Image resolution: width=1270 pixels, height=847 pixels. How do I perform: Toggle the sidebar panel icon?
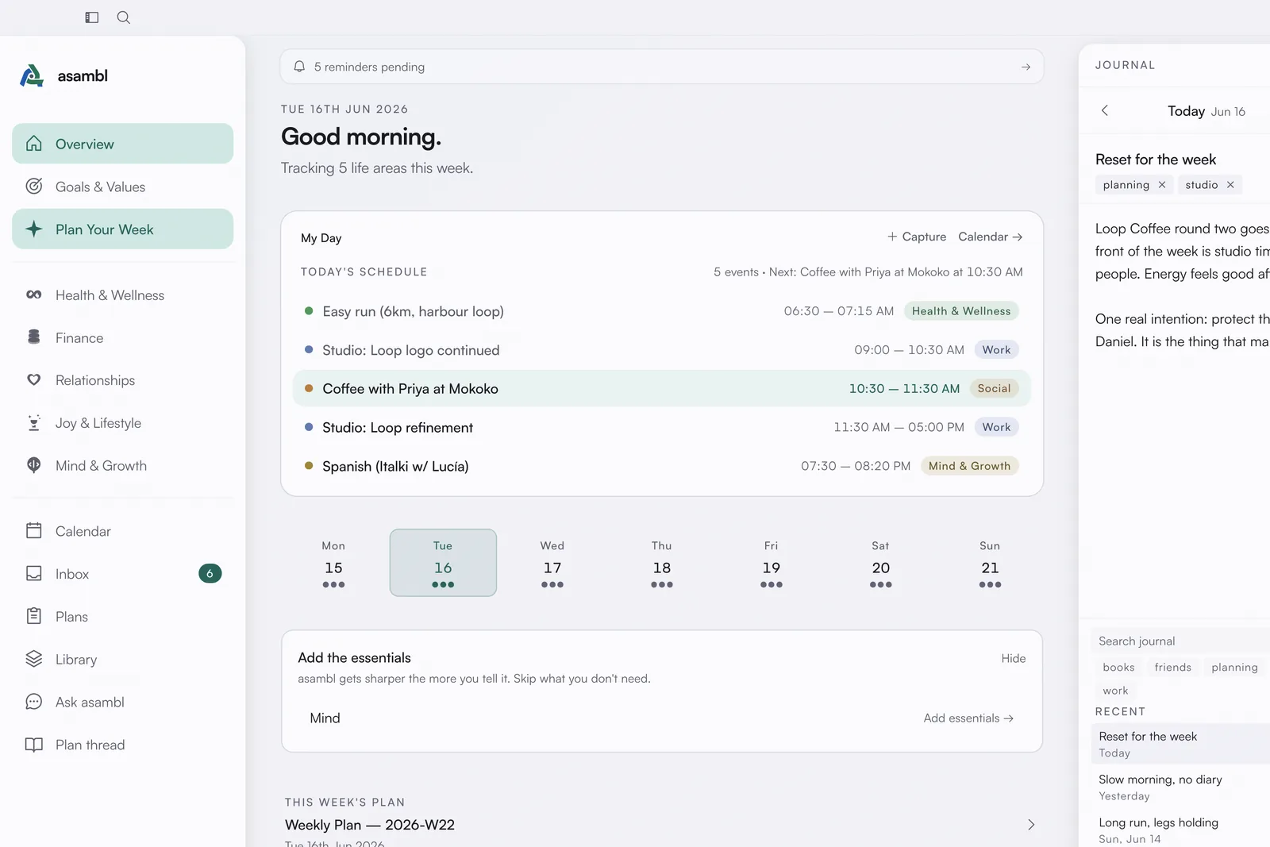pyautogui.click(x=92, y=17)
